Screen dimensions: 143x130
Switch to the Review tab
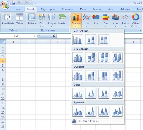pyautogui.click(x=97, y=9)
